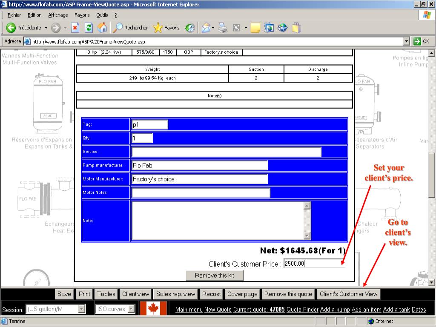The height and width of the screenshot is (327, 436).
Task: Click the Printer icon in toolbar
Action: 223,28
